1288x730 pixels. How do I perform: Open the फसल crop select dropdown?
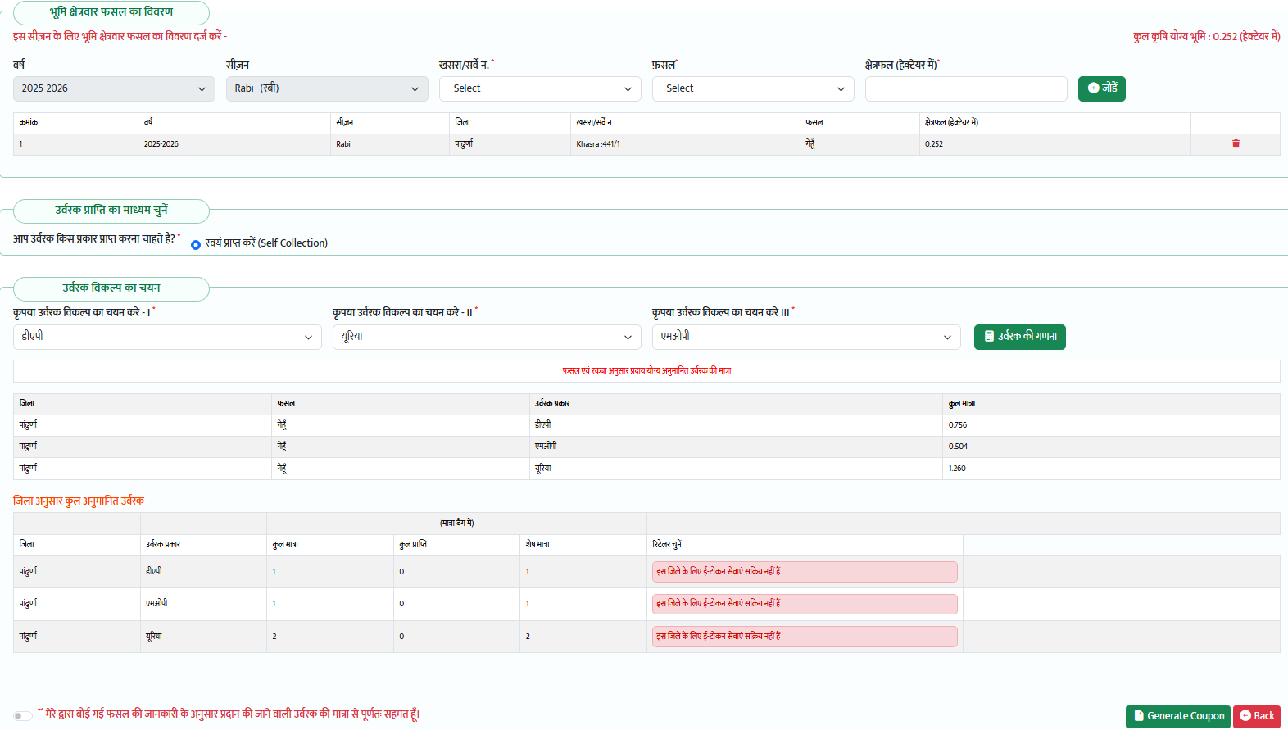(753, 88)
